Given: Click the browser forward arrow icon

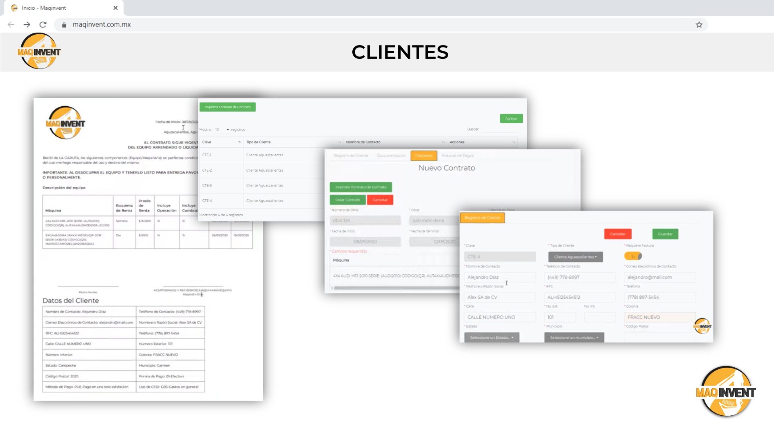Looking at the screenshot, I should [x=27, y=25].
